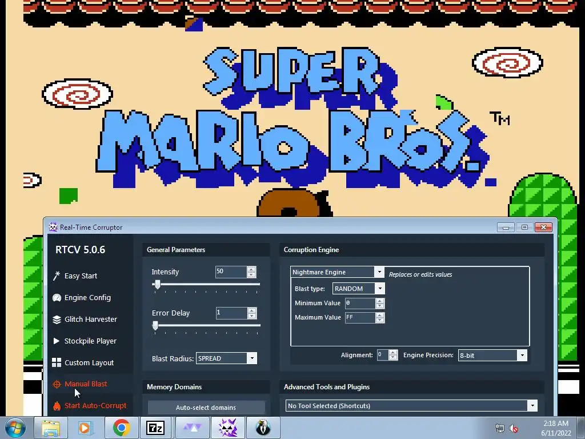Click the Replaces or edits values description
The image size is (585, 439).
tap(420, 274)
